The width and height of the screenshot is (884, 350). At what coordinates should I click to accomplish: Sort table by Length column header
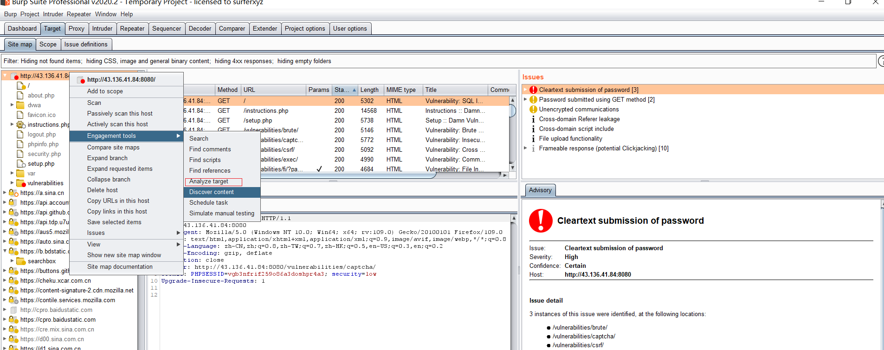click(x=370, y=90)
